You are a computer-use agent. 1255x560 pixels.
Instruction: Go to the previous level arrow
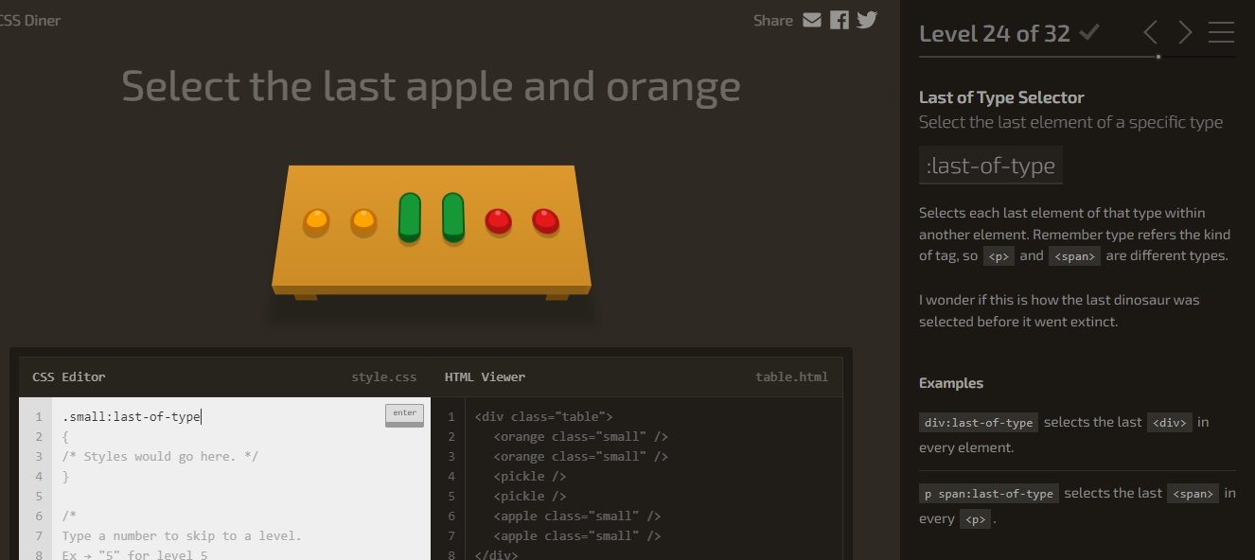[x=1150, y=33]
